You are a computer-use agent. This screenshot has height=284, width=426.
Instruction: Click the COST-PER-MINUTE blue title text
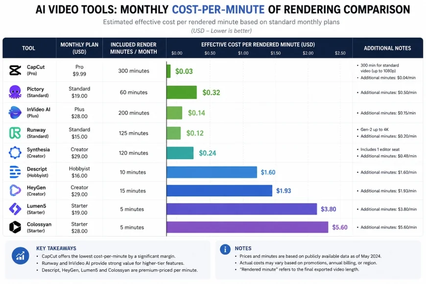click(218, 9)
